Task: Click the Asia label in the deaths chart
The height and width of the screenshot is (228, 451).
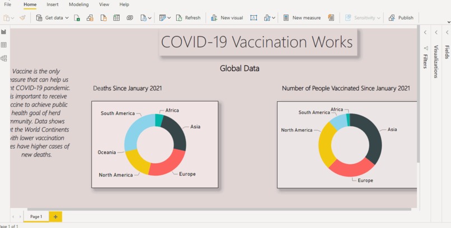Action: pyautogui.click(x=195, y=127)
